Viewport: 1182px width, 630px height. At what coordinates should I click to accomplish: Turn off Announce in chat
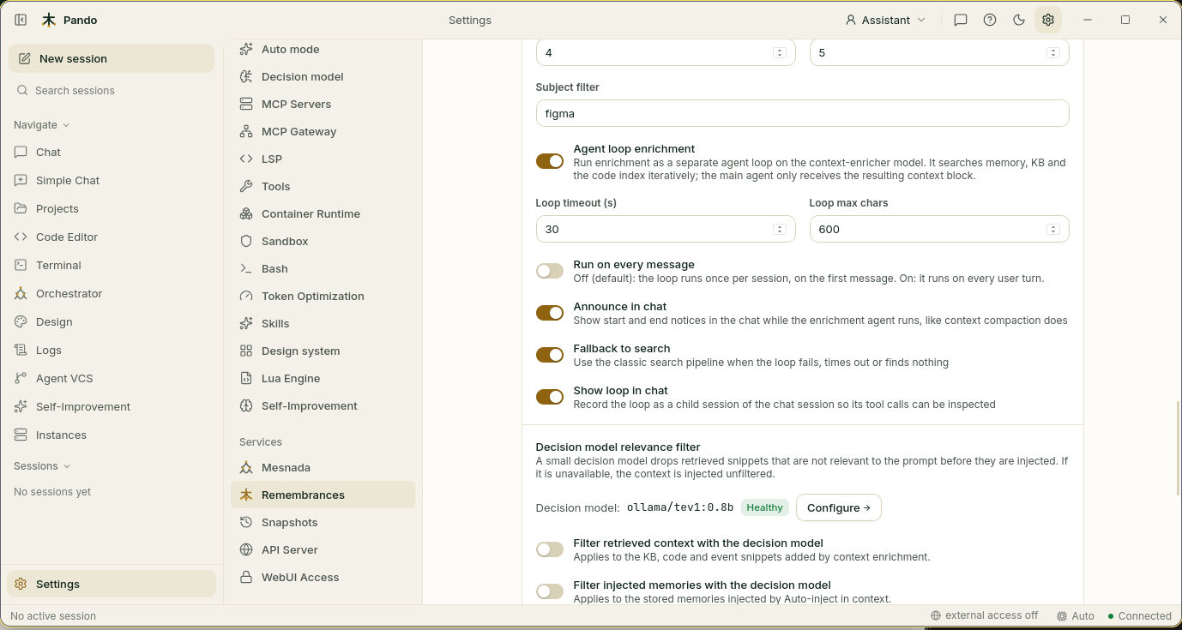click(x=550, y=313)
